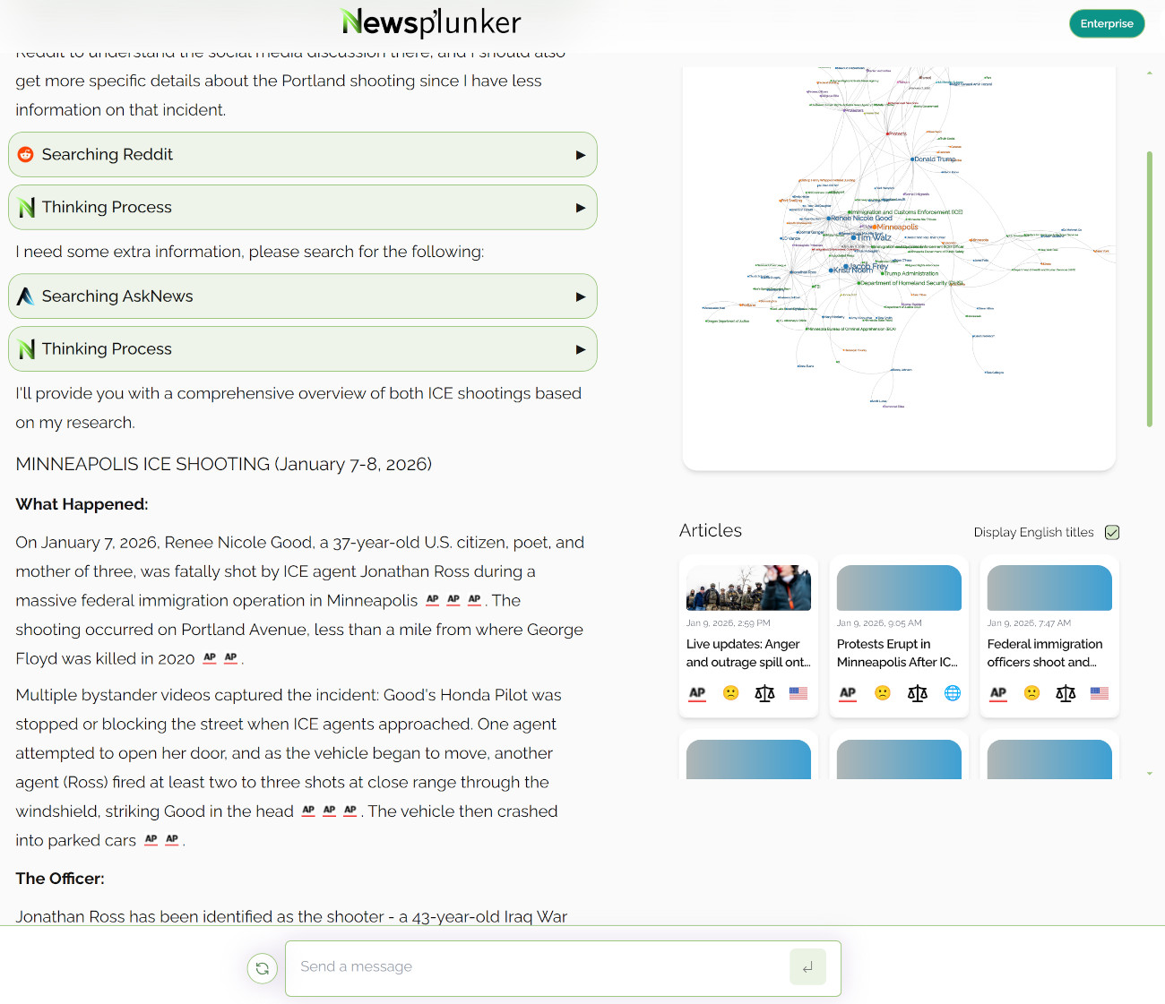Click the 'Jan 9, 2026, 7:47 AM' timestamp

(1029, 623)
